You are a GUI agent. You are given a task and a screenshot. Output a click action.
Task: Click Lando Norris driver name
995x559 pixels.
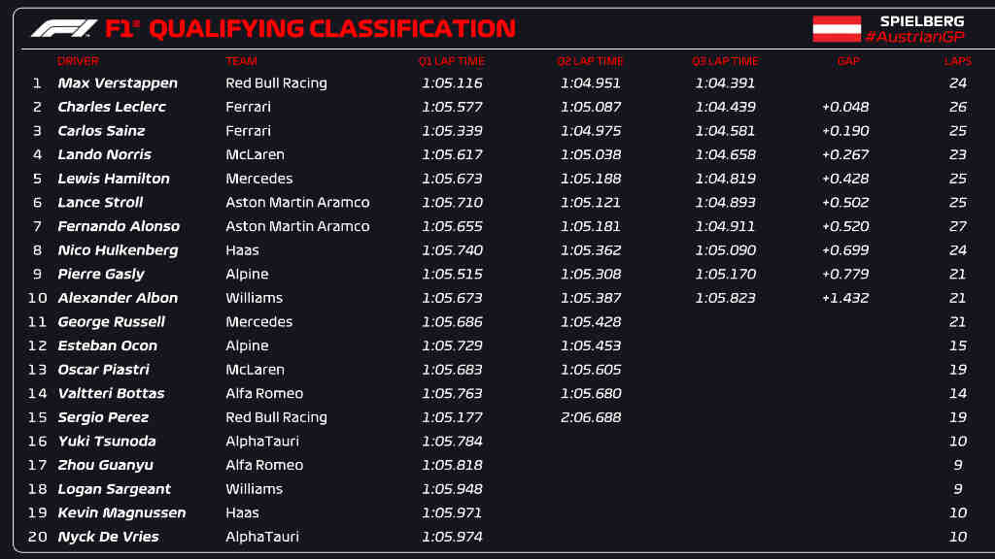click(104, 154)
